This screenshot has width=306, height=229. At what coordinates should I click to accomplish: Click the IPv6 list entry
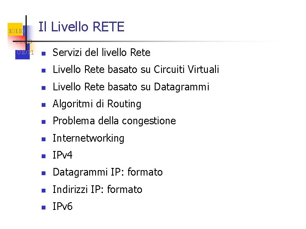(62, 207)
